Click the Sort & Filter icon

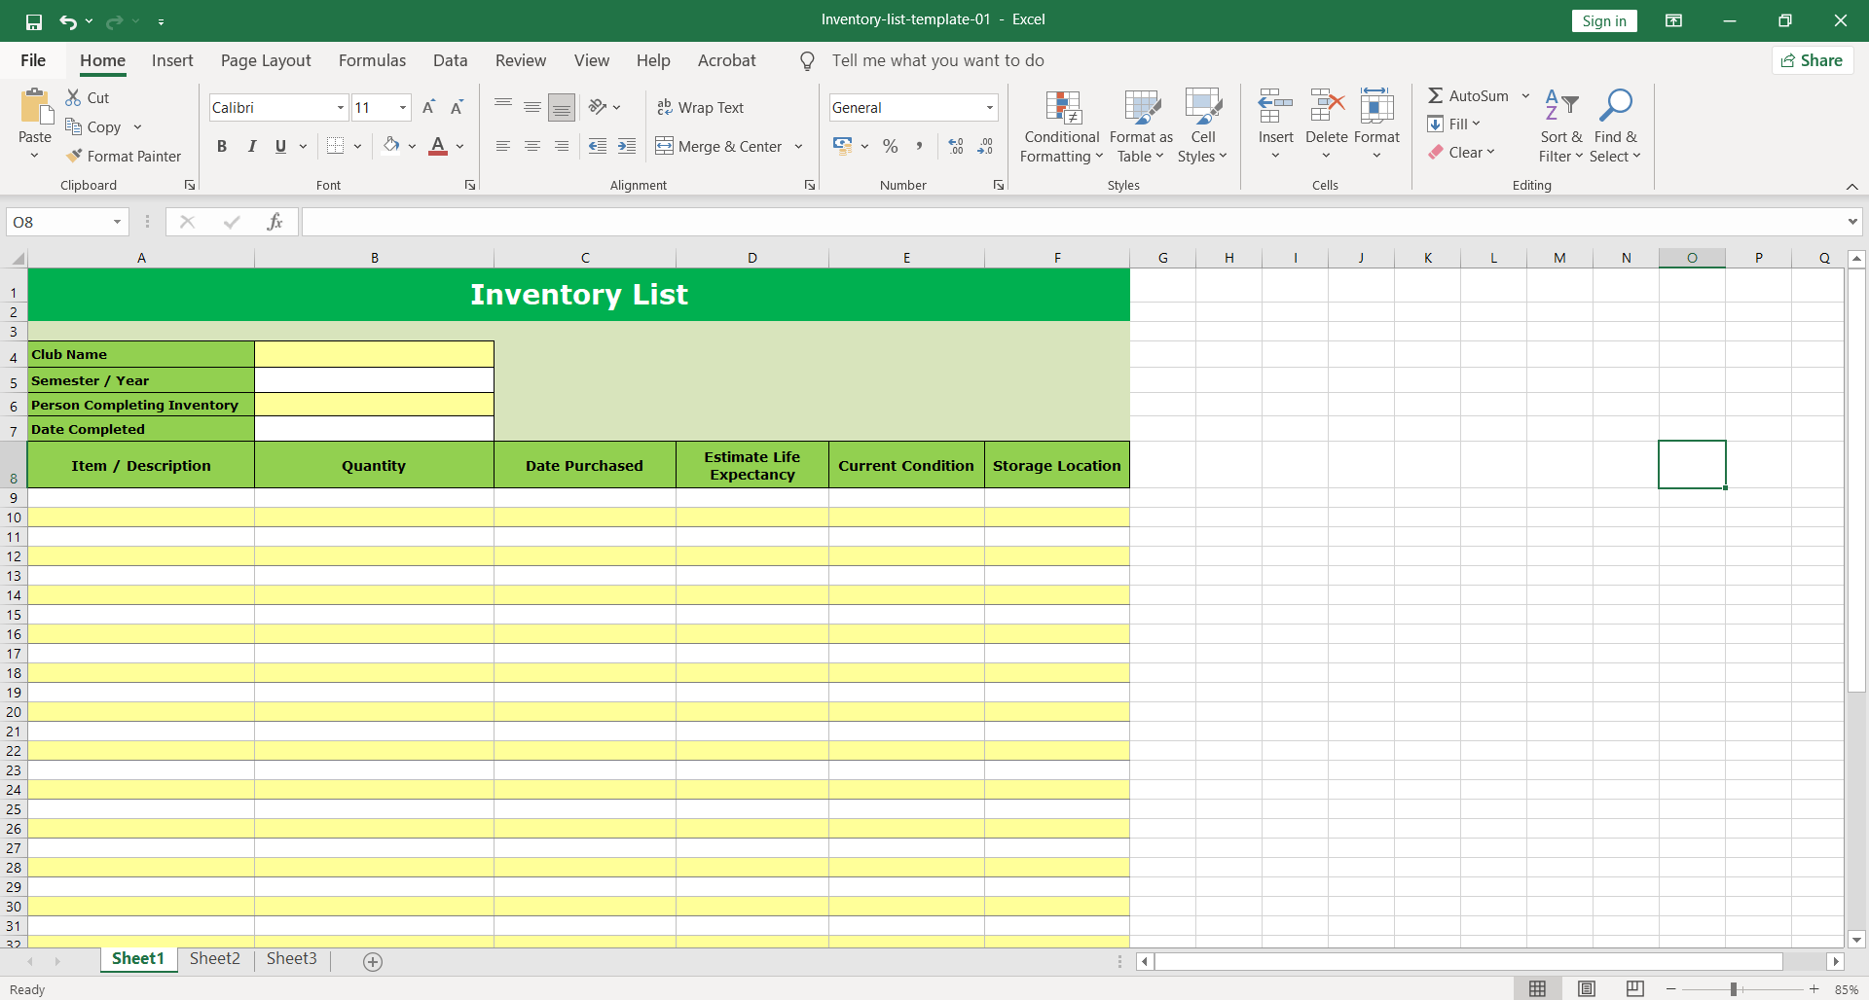(x=1560, y=105)
